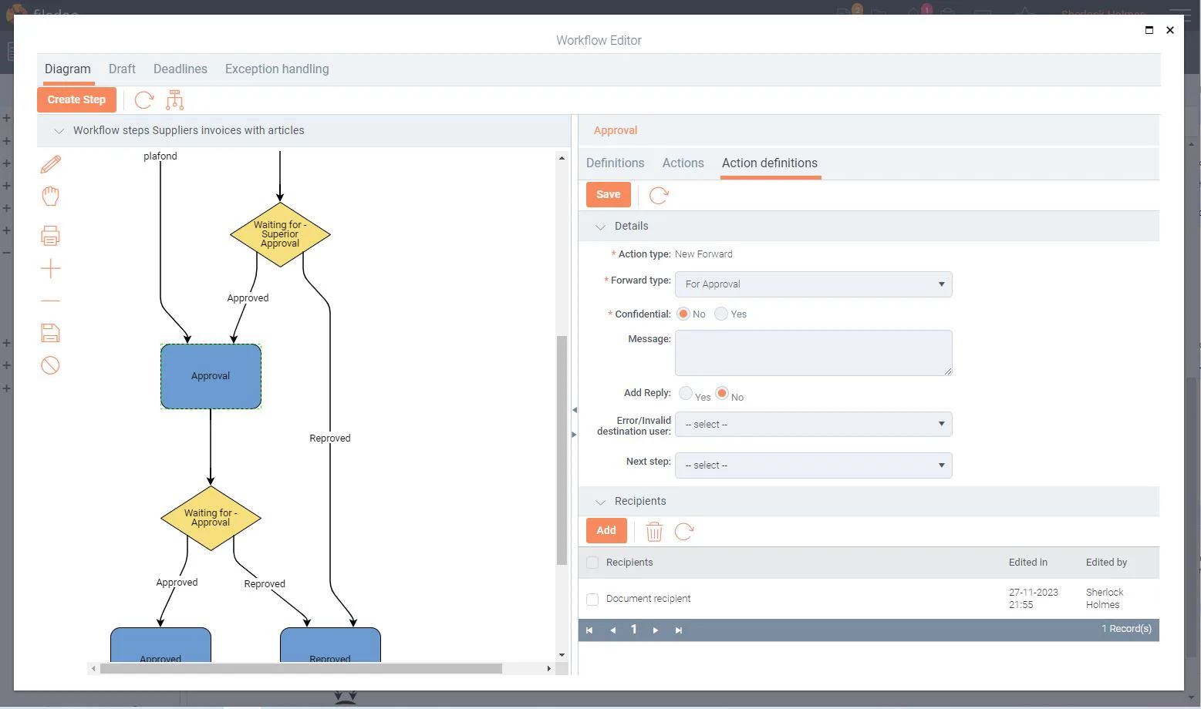Click the Create Step button
The image size is (1201, 709).
coord(76,99)
